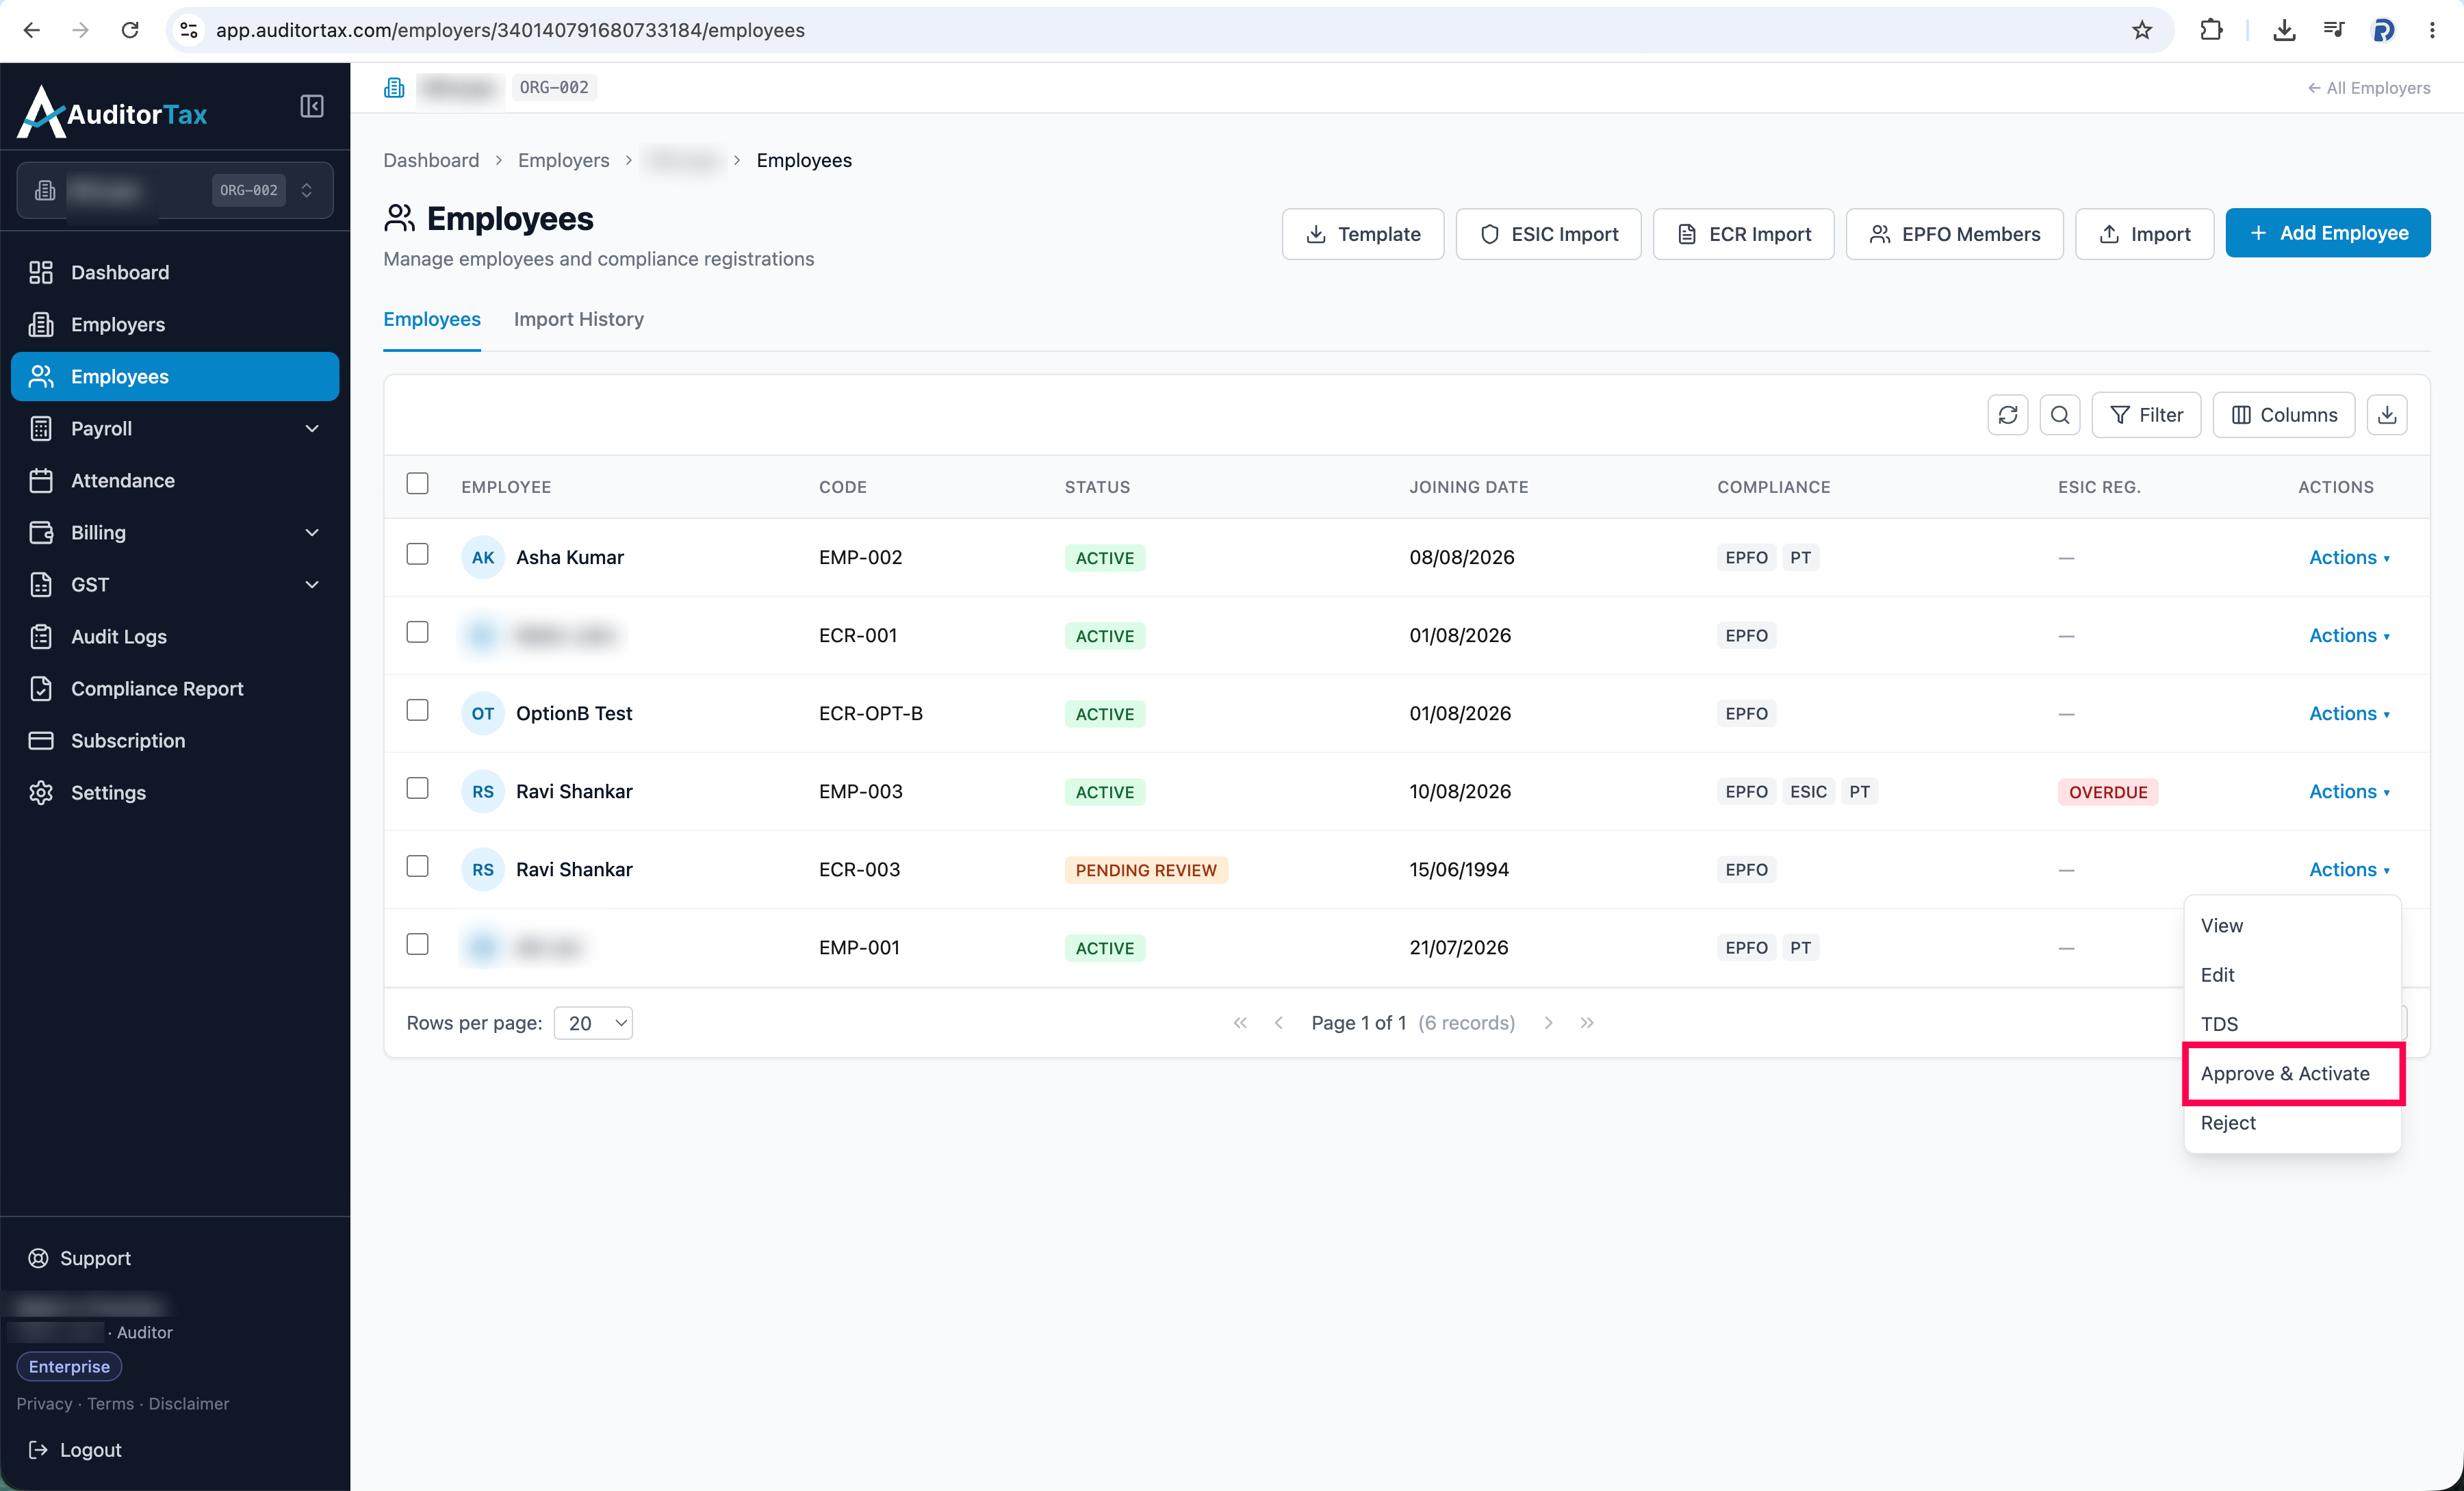Screen dimensions: 2464x1491
Task: Click the Add Employee button
Action: click(x=2328, y=233)
